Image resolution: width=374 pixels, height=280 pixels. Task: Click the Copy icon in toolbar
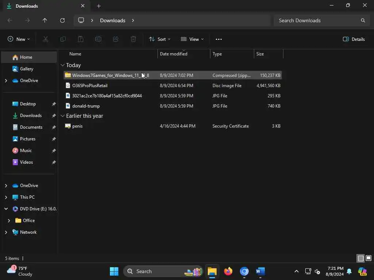(63, 39)
